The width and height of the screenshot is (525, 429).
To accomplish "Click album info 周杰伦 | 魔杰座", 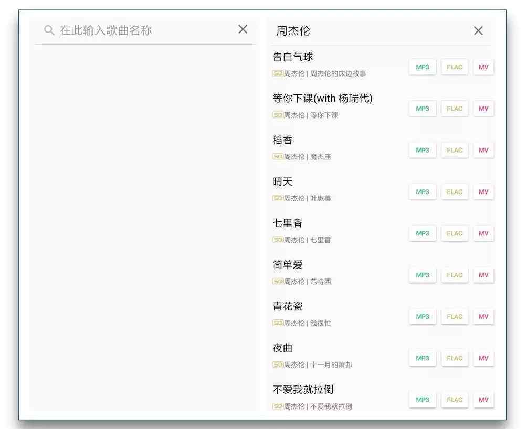I will (307, 157).
